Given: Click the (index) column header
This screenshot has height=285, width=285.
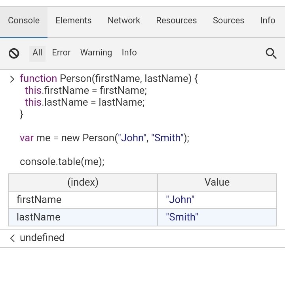Looking at the screenshot, I should coord(83,182).
